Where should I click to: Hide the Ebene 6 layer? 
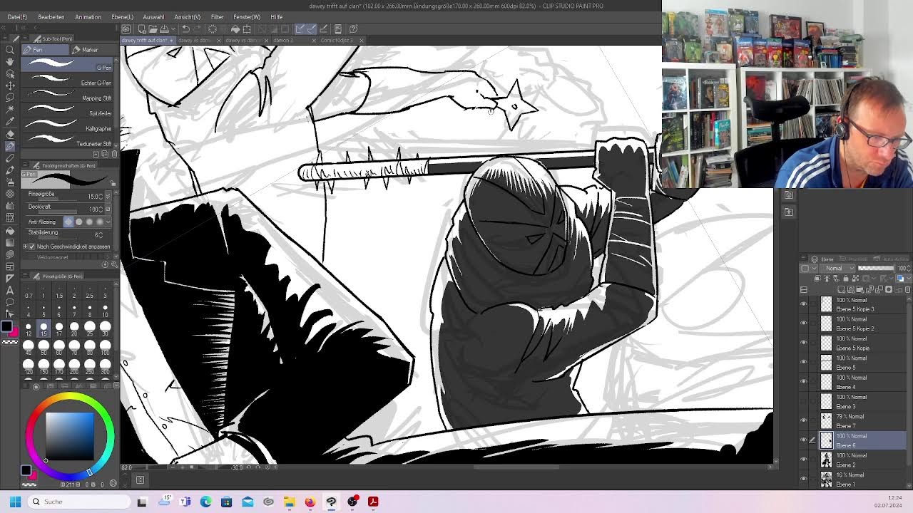pos(804,440)
